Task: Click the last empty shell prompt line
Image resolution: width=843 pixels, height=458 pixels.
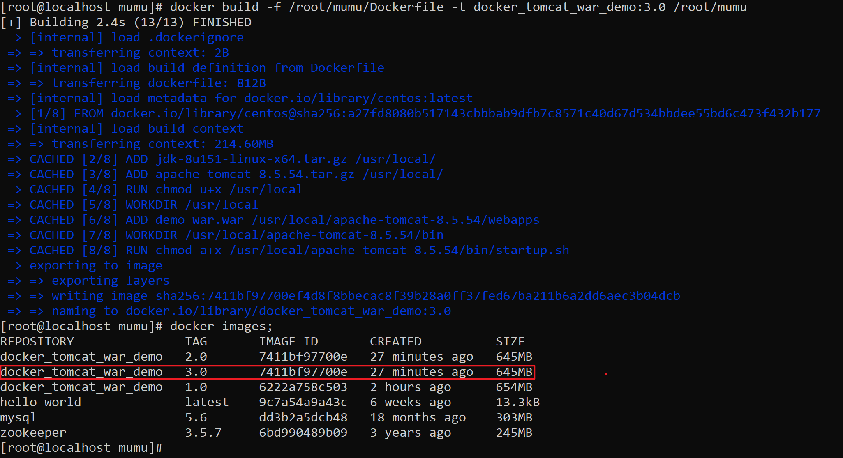Action: tap(81, 448)
